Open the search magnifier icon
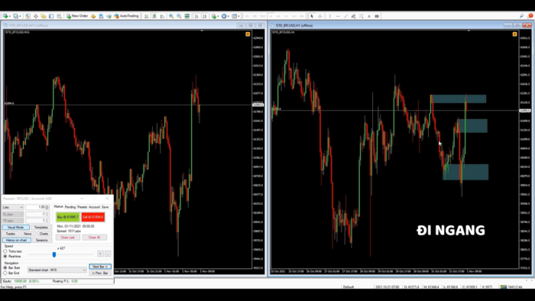 tap(522, 16)
